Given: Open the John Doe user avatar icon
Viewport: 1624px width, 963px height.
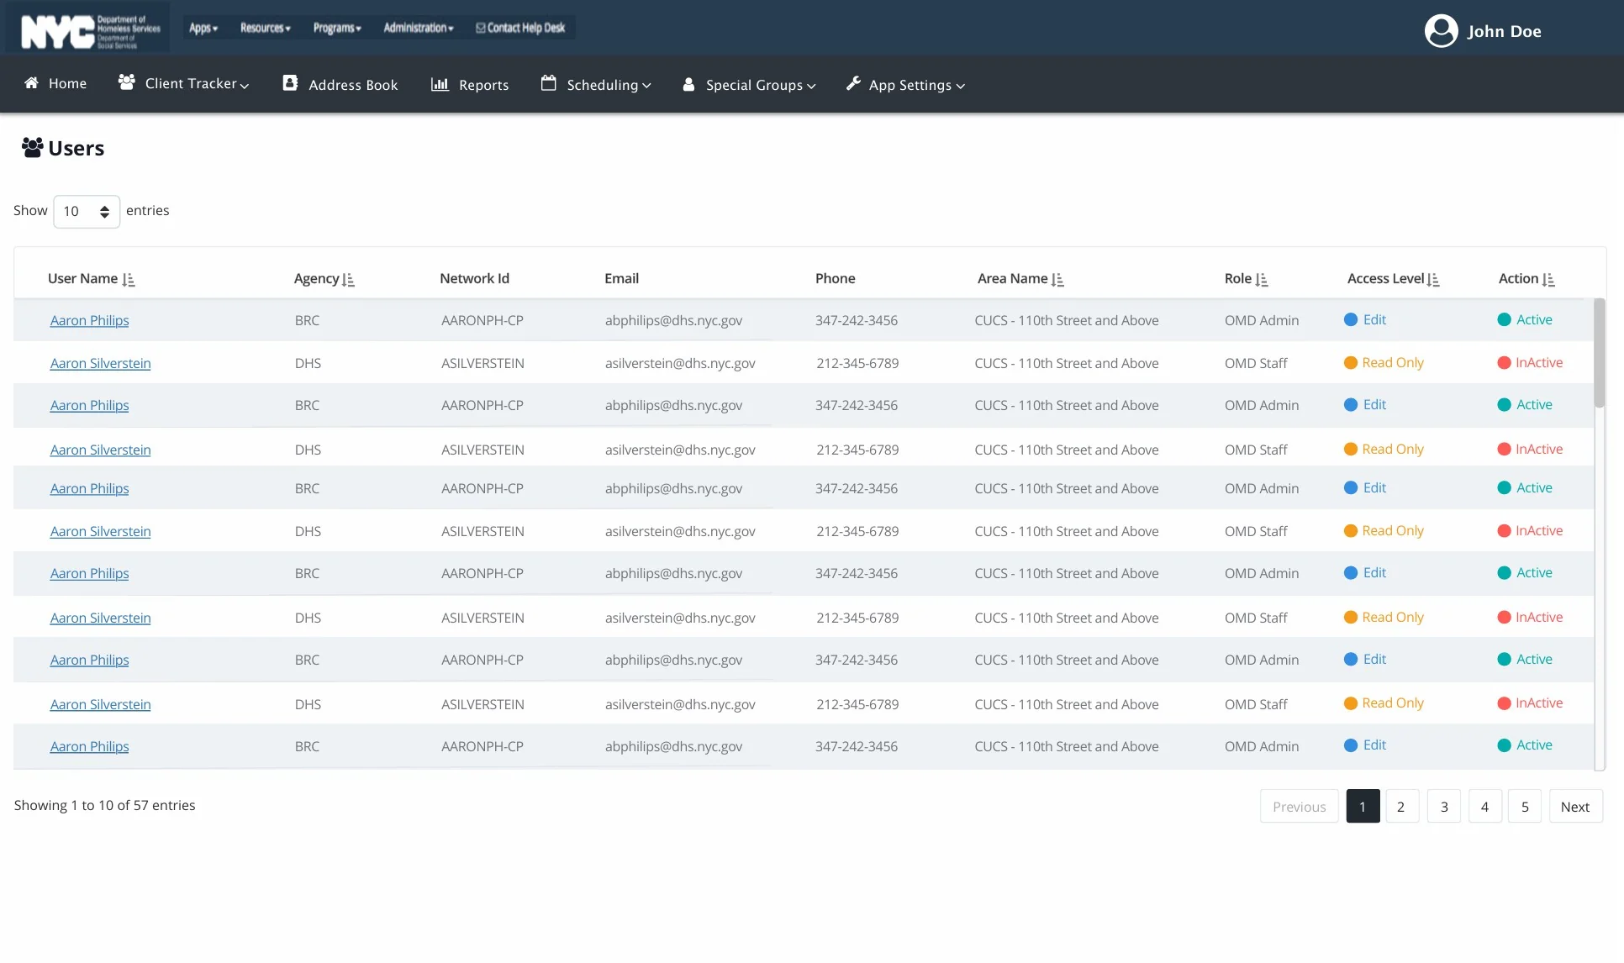Looking at the screenshot, I should click(1441, 31).
